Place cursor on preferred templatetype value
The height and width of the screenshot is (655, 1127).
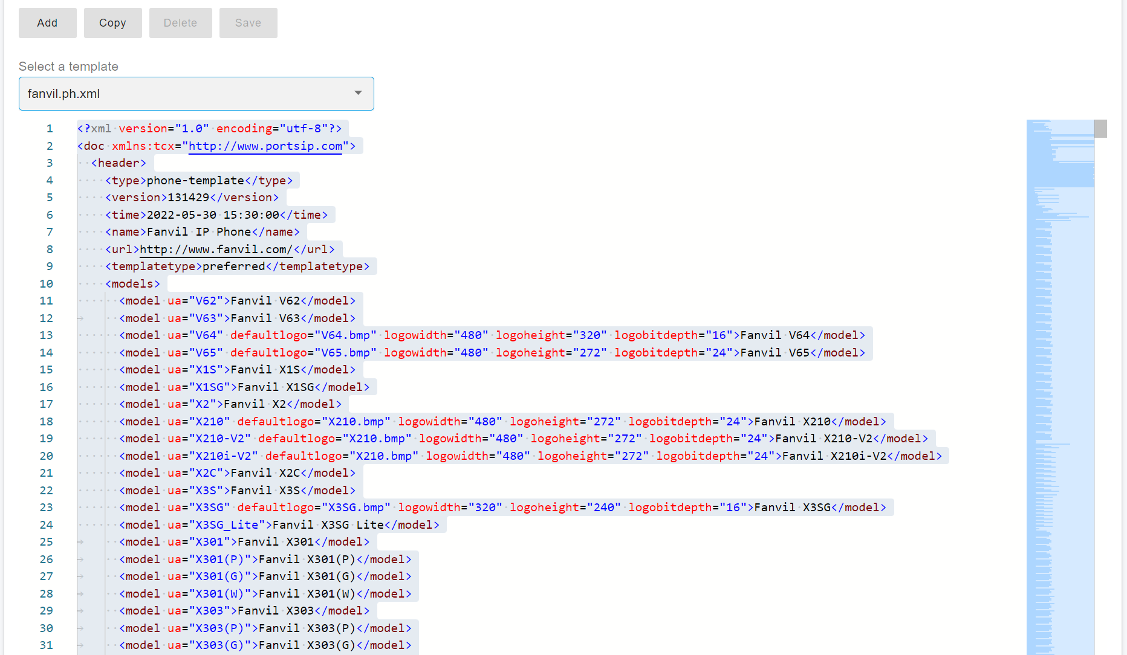(233, 266)
